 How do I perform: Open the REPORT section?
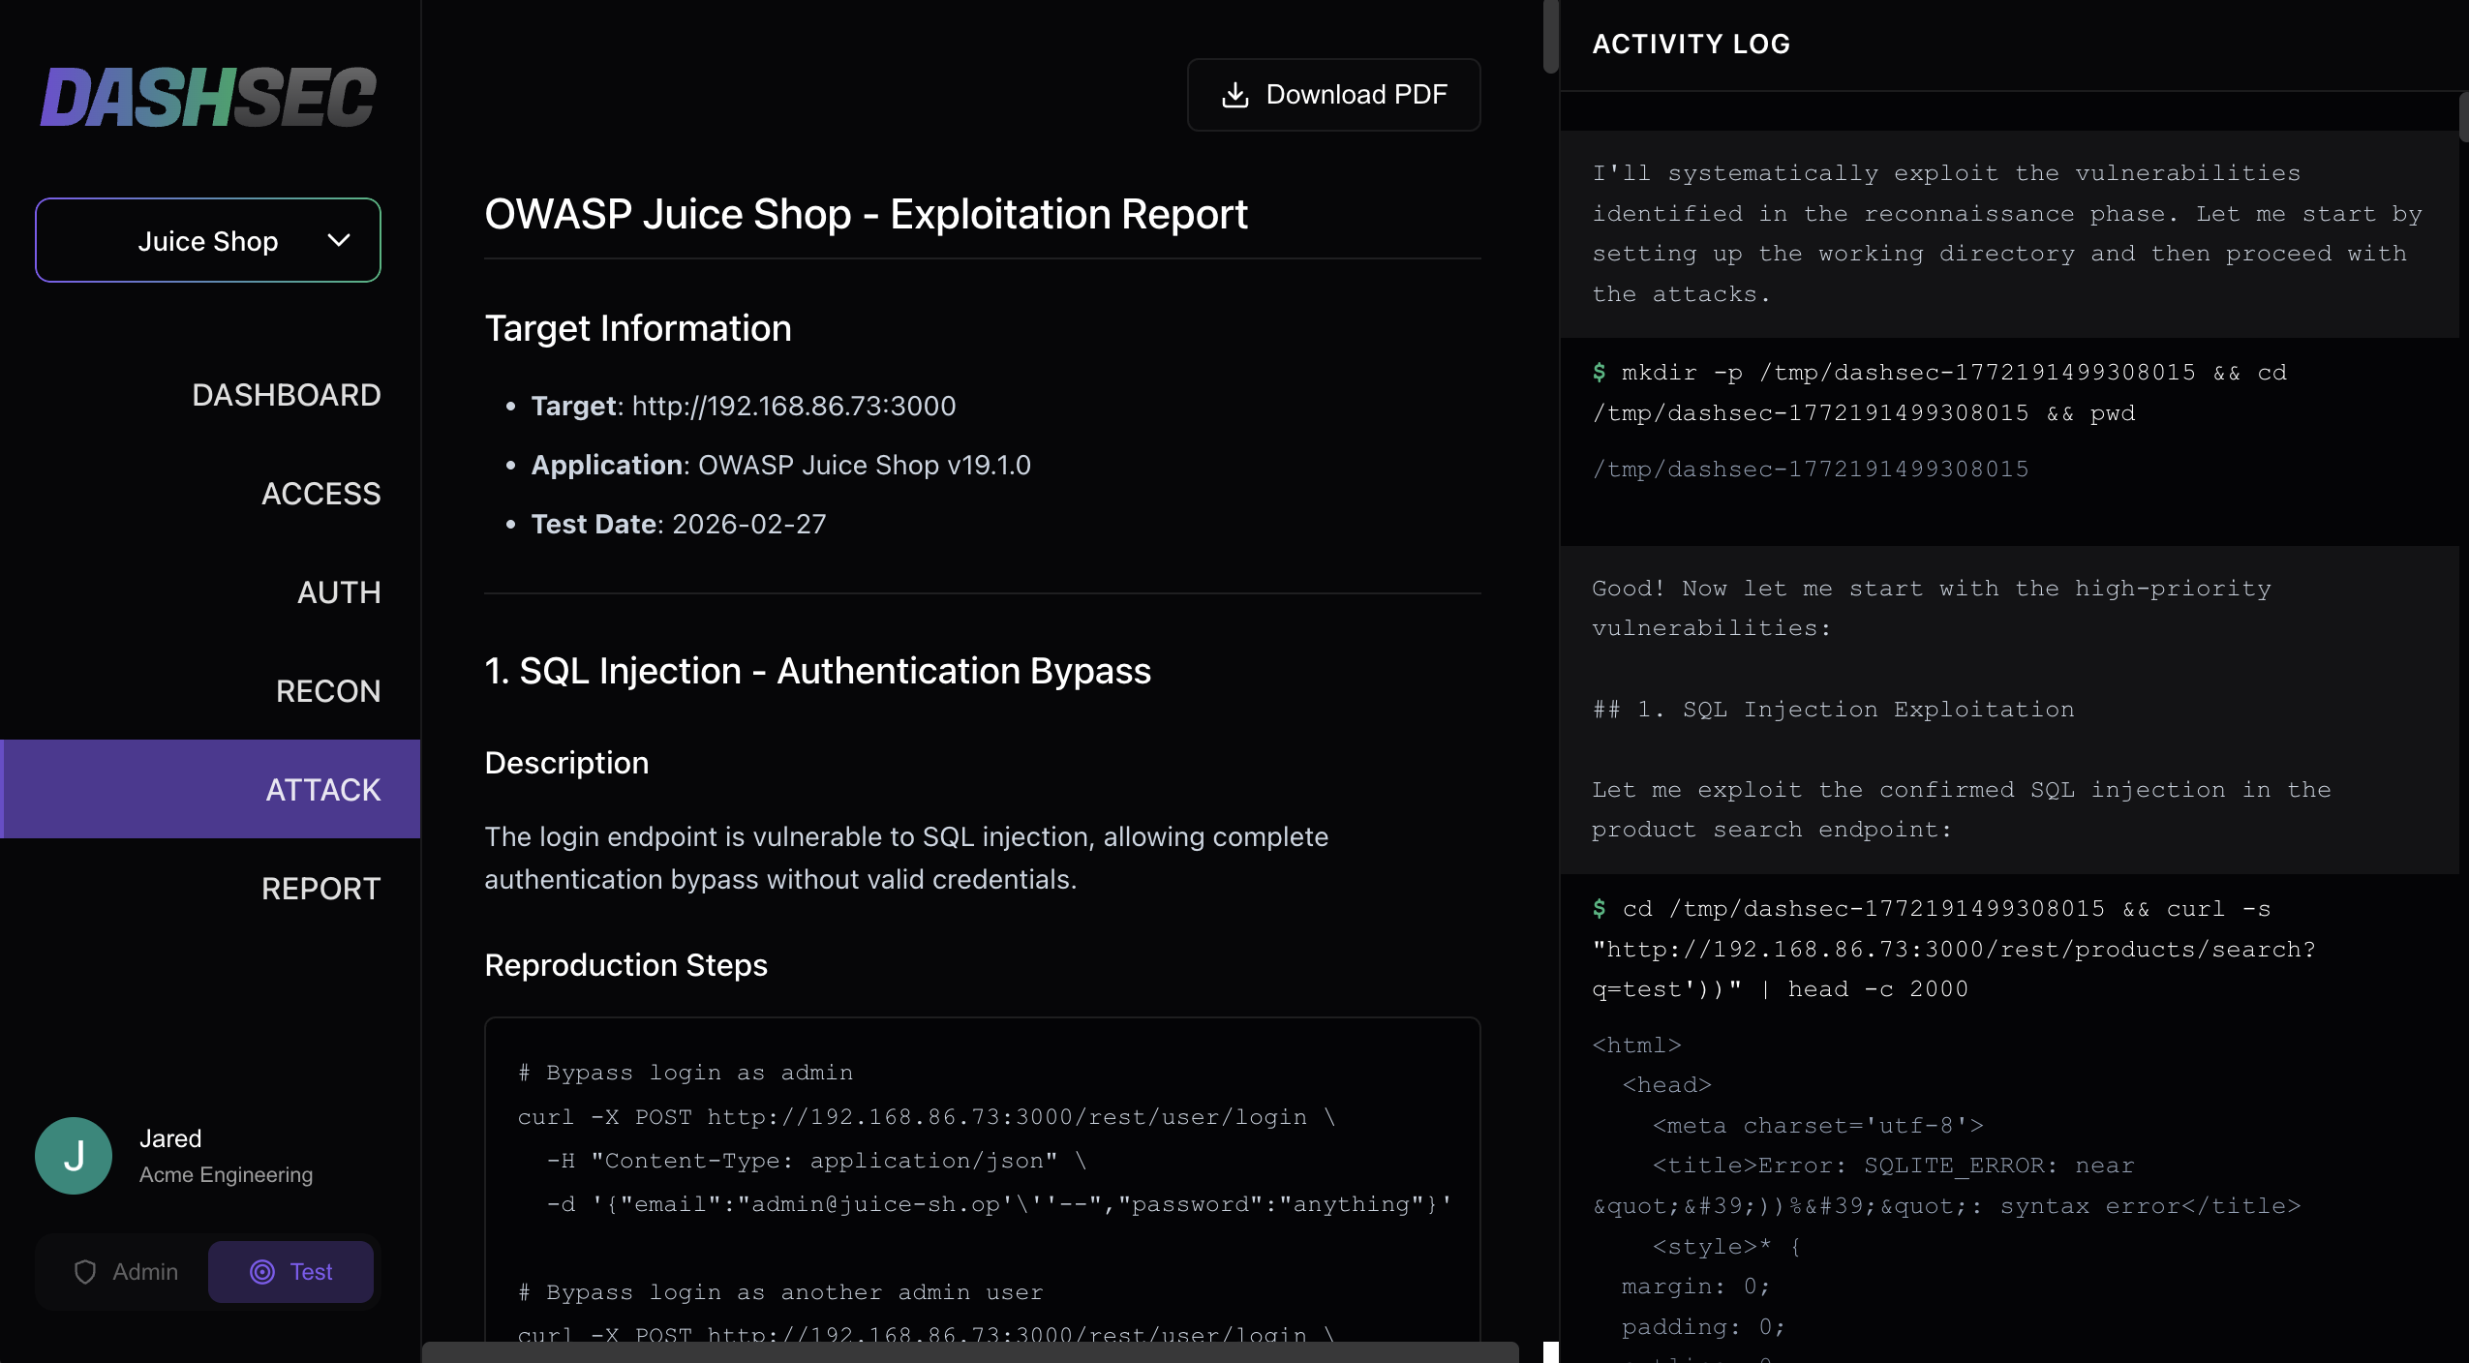320,889
